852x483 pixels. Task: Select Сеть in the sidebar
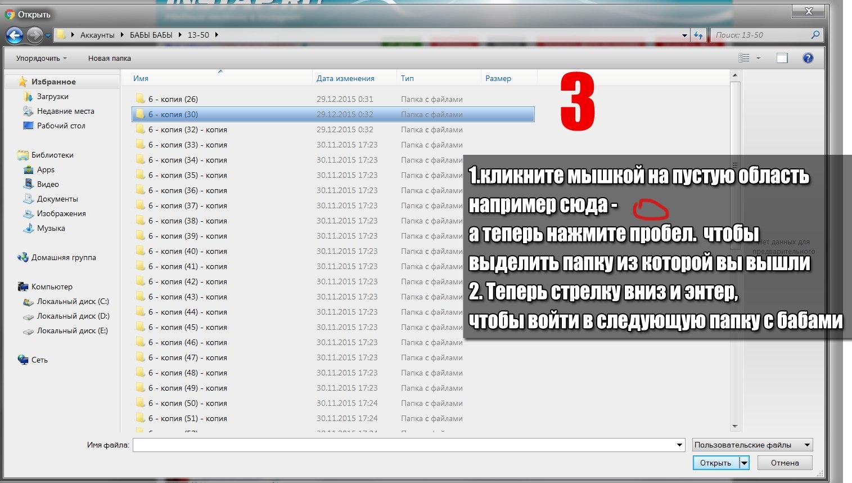coord(39,360)
